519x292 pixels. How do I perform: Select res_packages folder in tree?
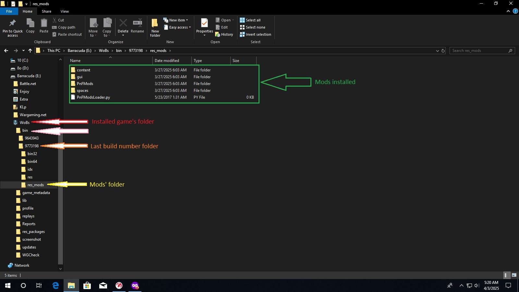33,232
